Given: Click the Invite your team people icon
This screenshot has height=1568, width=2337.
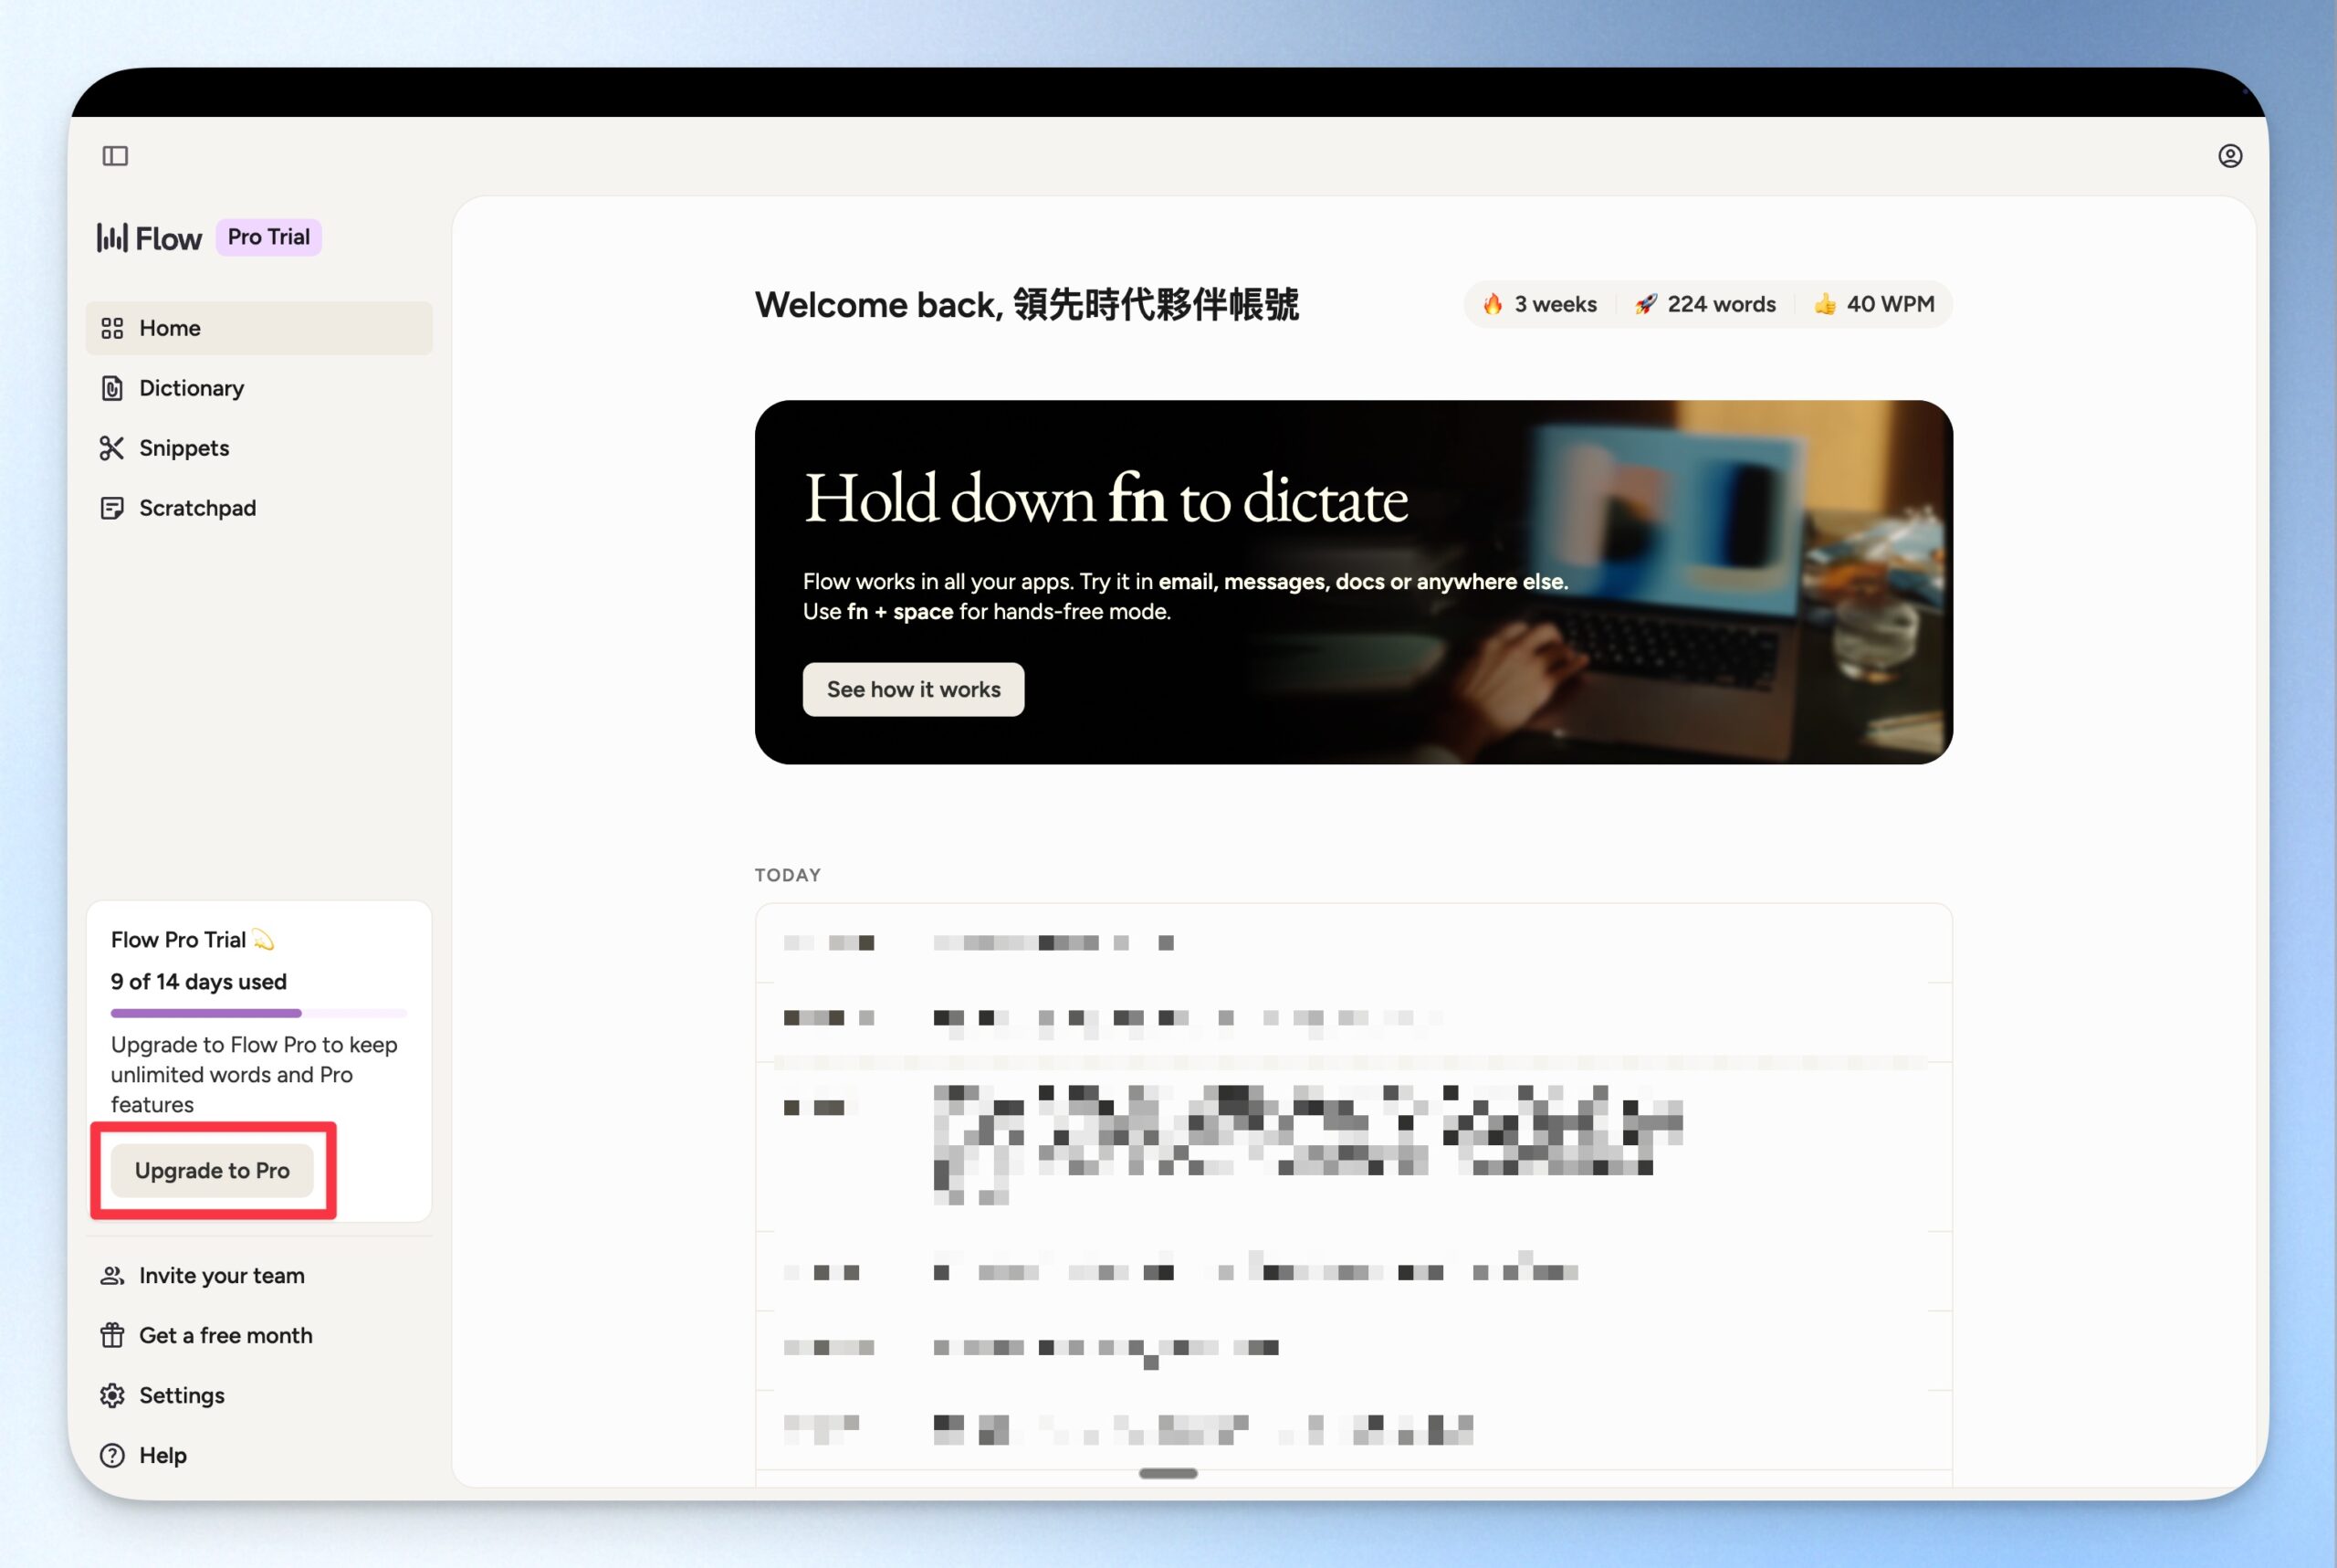Looking at the screenshot, I should [x=112, y=1275].
